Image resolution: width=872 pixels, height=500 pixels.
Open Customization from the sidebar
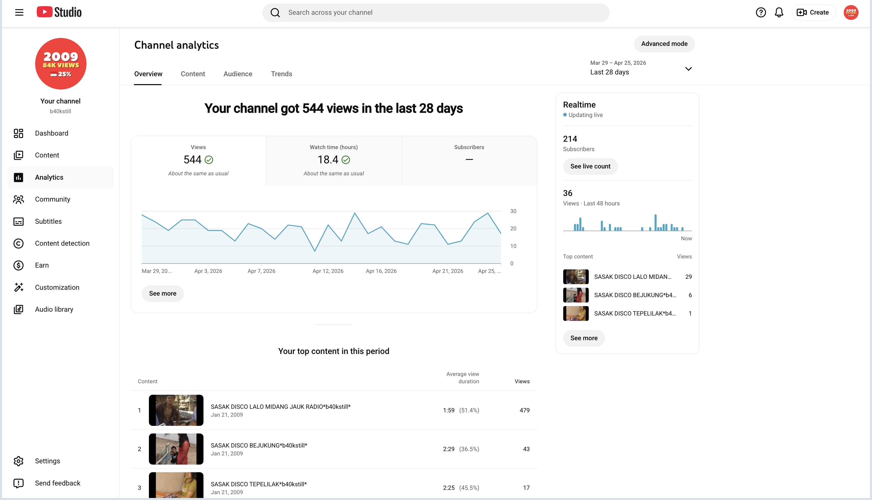(60, 287)
